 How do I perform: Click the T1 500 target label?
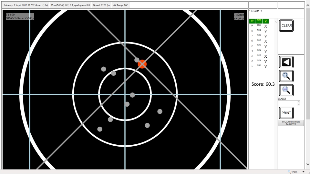20,16
